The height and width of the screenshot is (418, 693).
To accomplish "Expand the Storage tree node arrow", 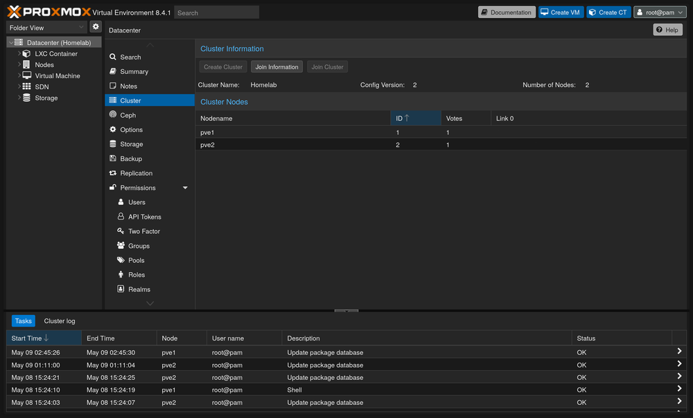I will [x=19, y=98].
